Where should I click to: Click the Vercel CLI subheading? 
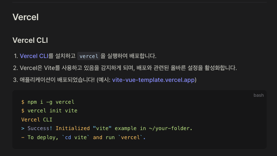pos(30,40)
